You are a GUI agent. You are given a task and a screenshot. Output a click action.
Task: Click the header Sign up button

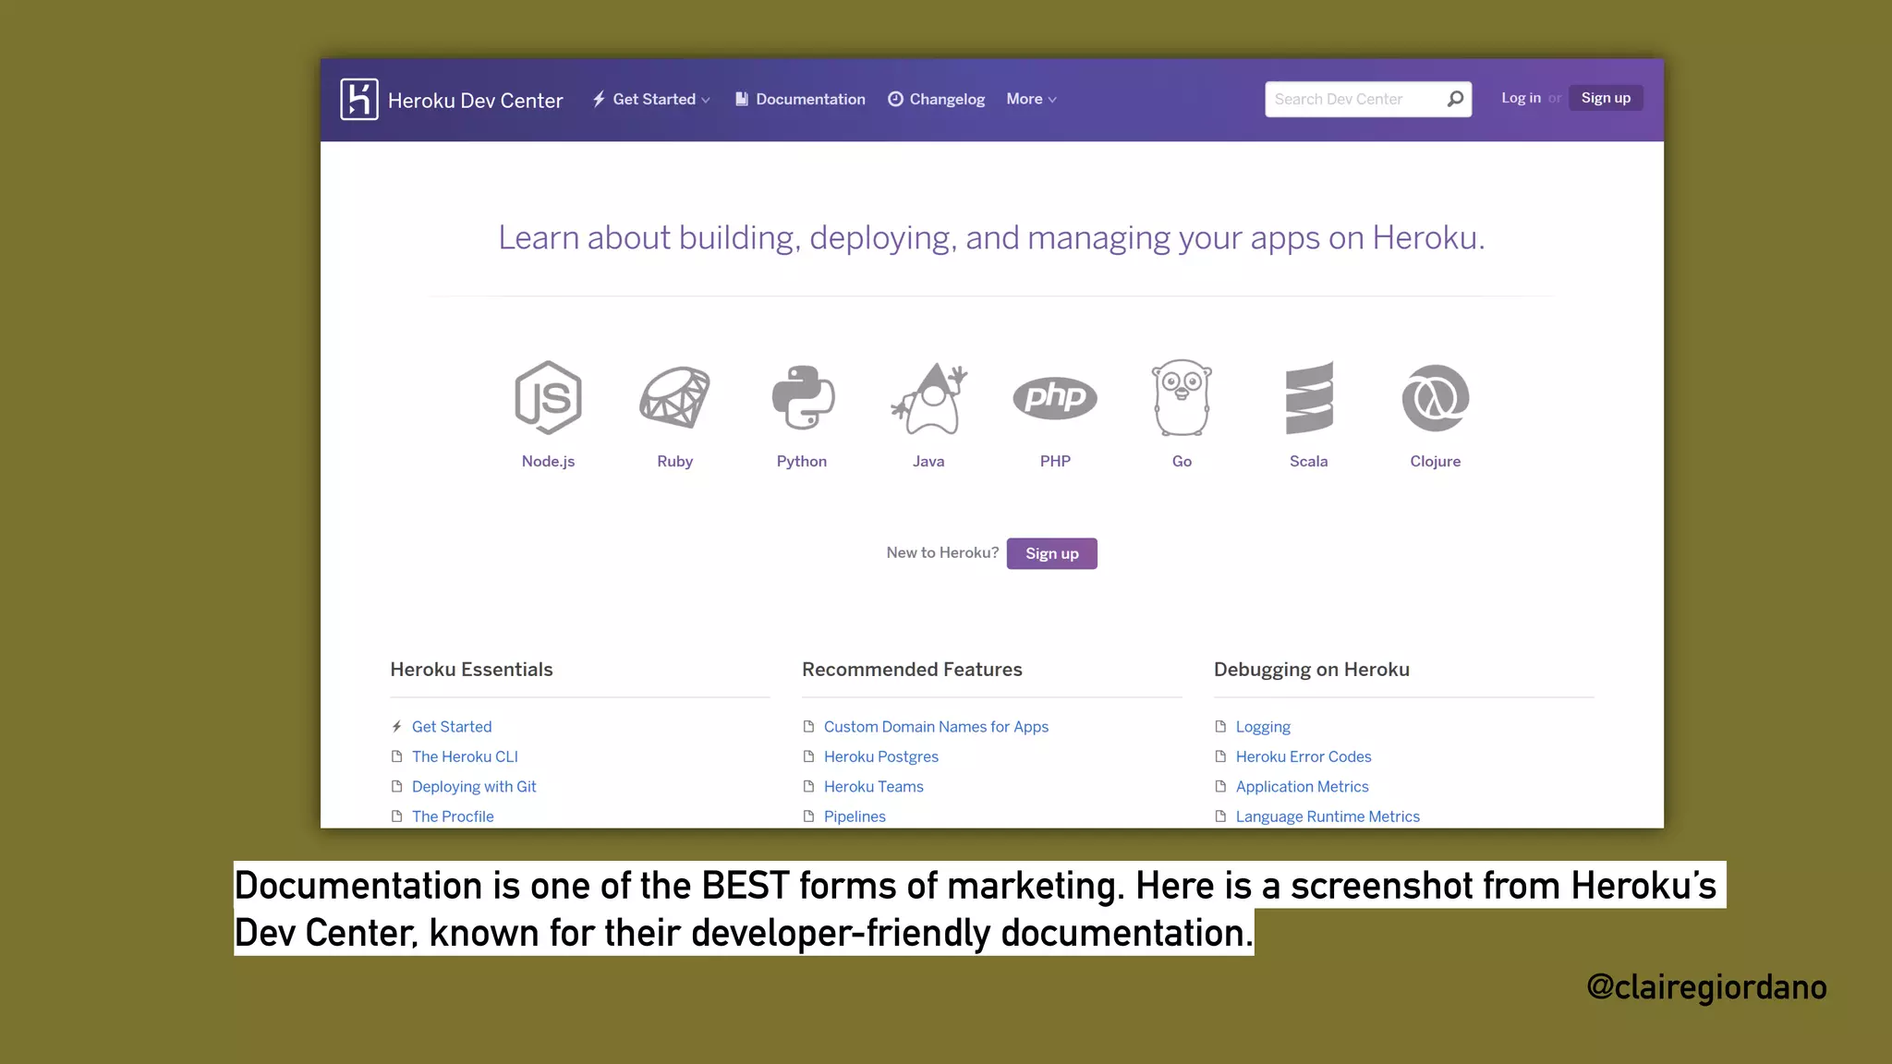pos(1606,98)
